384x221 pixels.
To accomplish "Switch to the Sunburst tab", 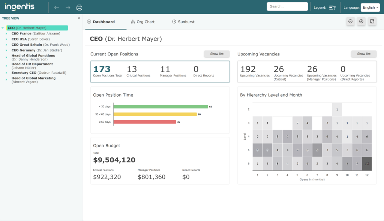I will [x=183, y=22].
